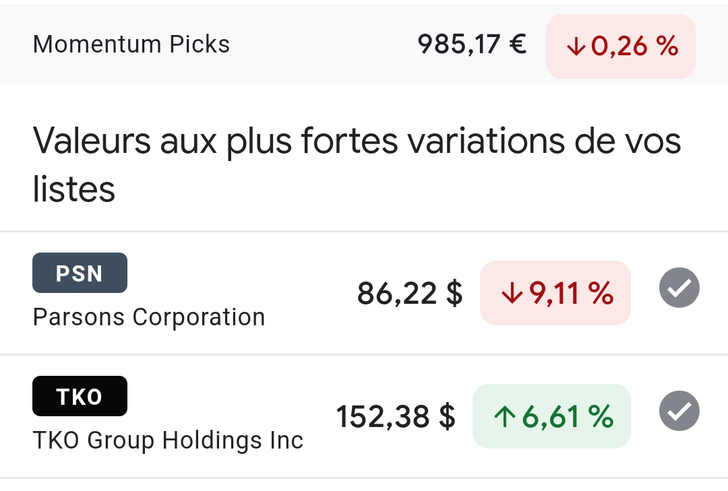Click the down arrow in the PSN badge
728x491 pixels.
pos(512,294)
